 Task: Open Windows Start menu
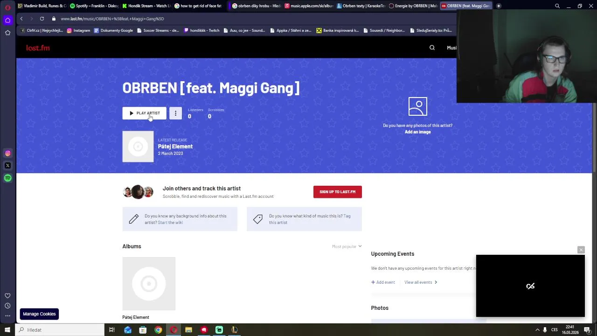pos(7,330)
